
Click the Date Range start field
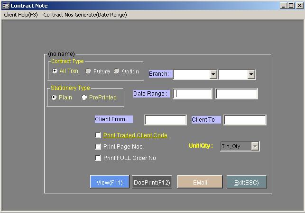pos(193,94)
